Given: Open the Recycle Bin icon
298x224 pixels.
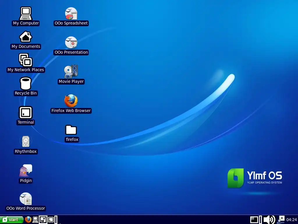Looking at the screenshot, I should coord(26,83).
